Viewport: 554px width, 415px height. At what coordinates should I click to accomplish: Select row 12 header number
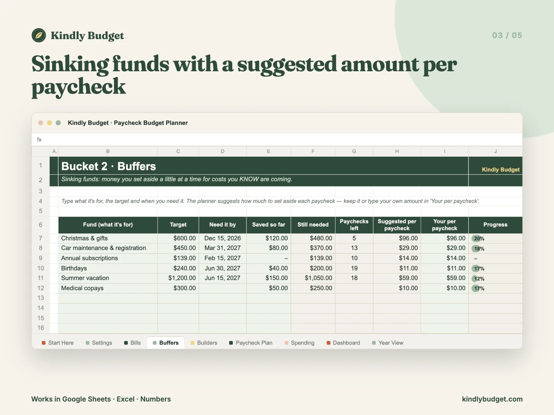pos(41,288)
